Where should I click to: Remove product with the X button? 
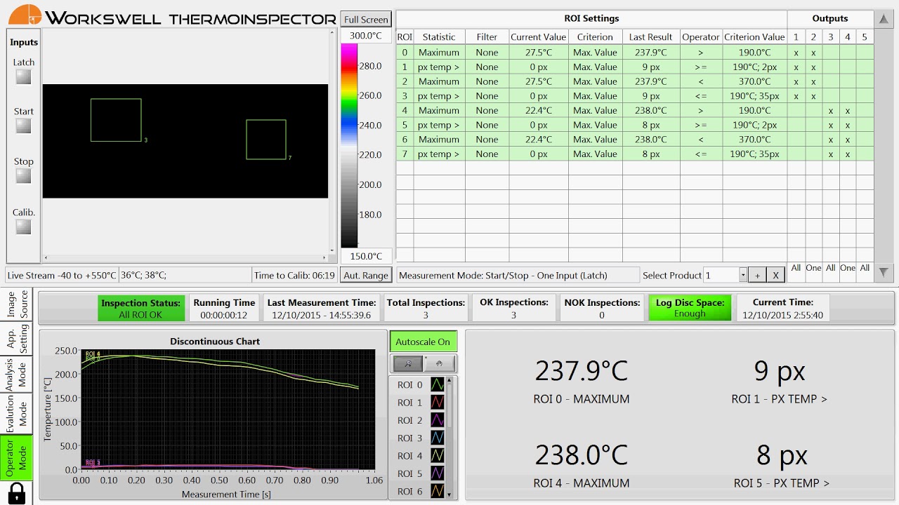click(x=775, y=275)
